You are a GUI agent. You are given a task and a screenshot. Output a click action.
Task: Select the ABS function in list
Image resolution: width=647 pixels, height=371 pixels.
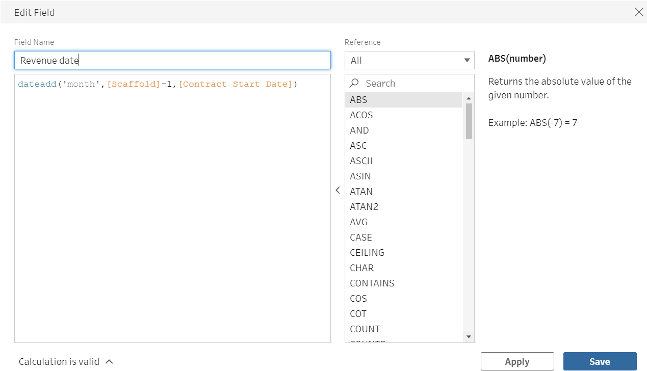pos(359,100)
